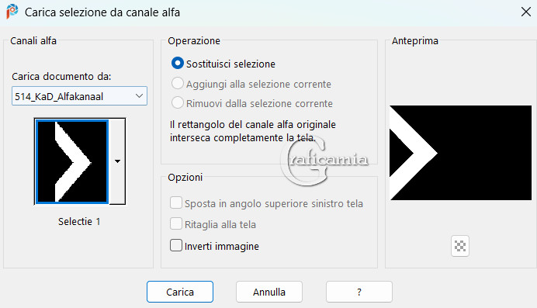Image resolution: width=537 pixels, height=308 pixels.
Task: Open alpha channel list arrow beside thumbnail
Action: (117, 161)
